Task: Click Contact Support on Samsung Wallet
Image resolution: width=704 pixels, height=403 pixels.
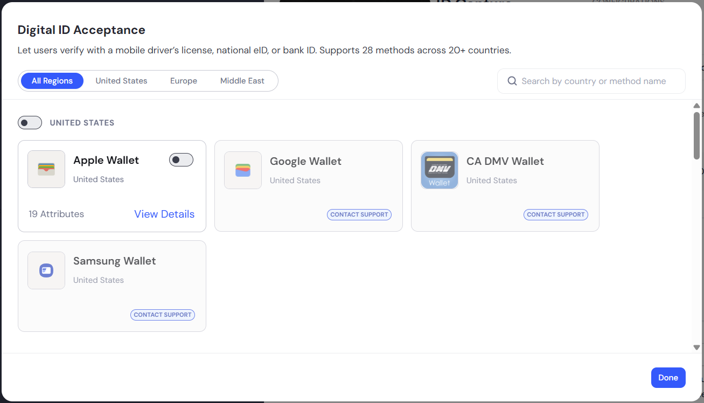Action: [163, 315]
